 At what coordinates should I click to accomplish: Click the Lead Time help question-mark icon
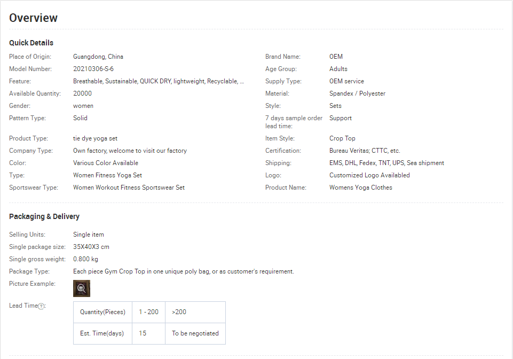click(41, 306)
